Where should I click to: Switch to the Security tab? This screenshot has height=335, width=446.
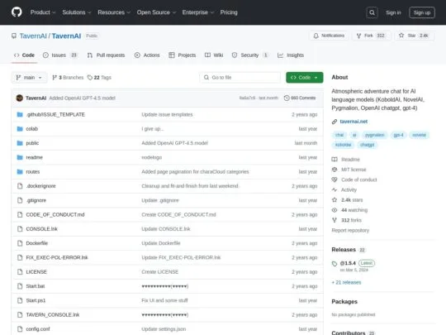250,55
